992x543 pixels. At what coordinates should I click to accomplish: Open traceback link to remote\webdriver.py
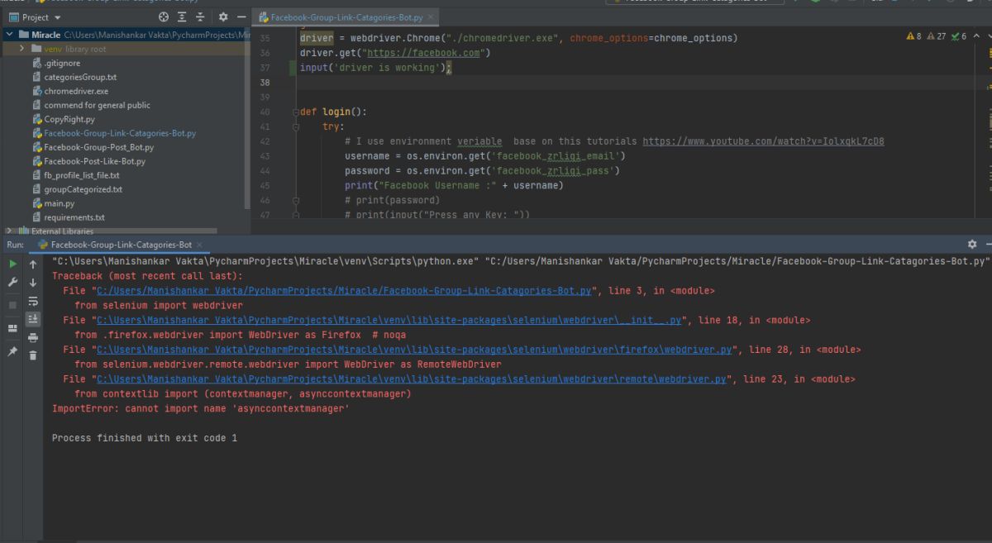point(411,380)
